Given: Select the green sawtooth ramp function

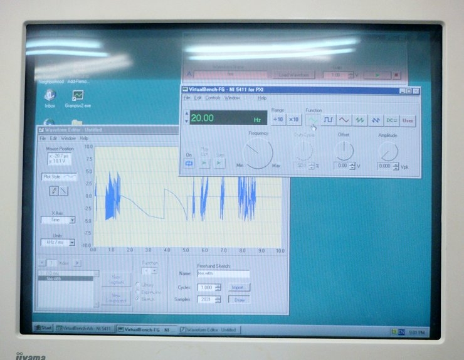Looking at the screenshot, I should (x=360, y=120).
